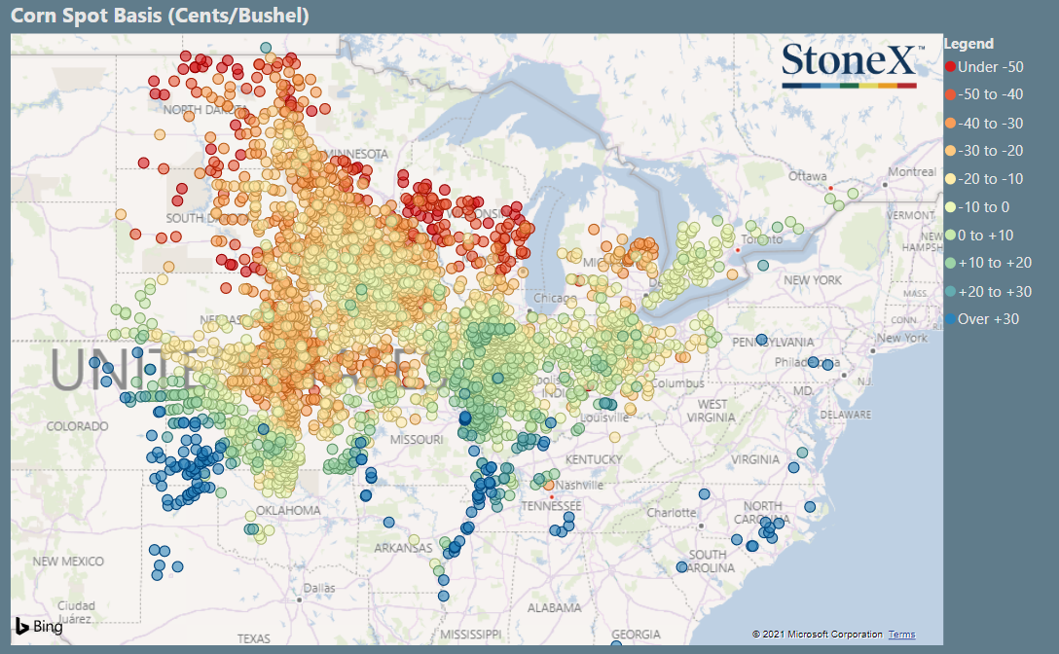Click the 'Dallas' city label
1059x654 pixels.
pos(319,589)
